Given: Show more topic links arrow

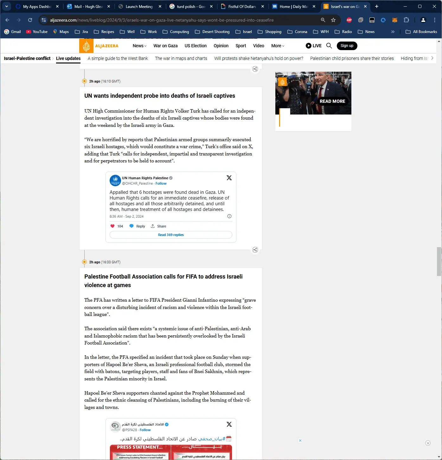Looking at the screenshot, I should (432, 58).
